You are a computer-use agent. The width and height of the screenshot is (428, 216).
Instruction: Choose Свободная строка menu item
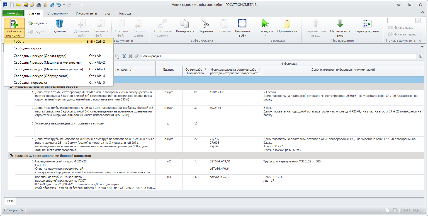coord(59,48)
